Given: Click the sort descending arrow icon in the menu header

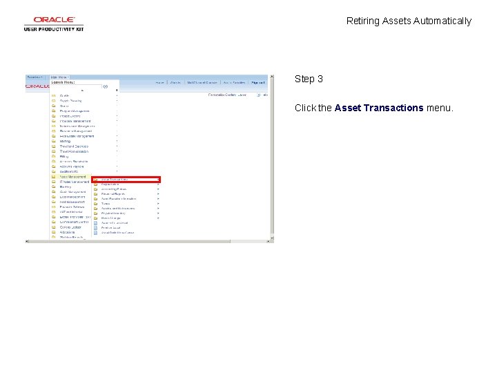Looking at the screenshot, I should [117, 90].
